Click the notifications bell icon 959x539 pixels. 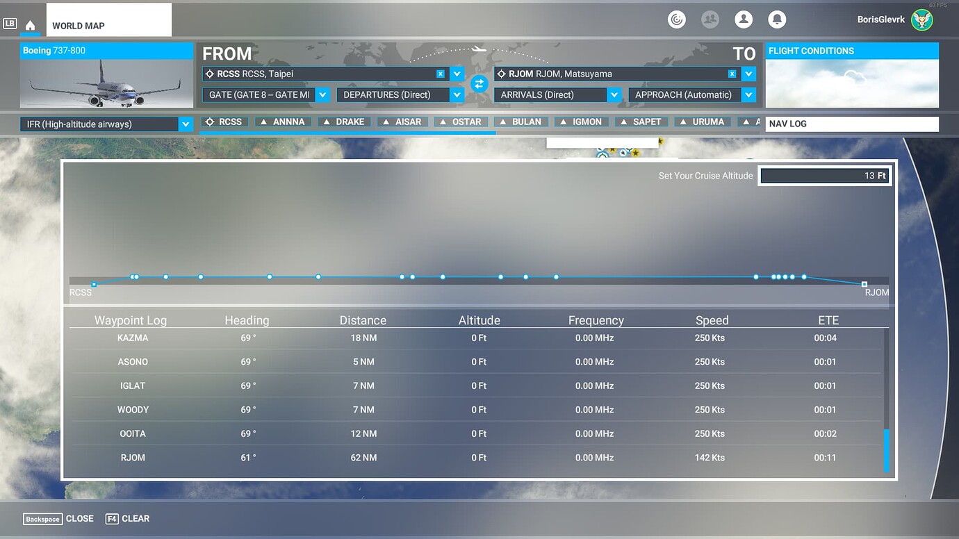point(777,19)
